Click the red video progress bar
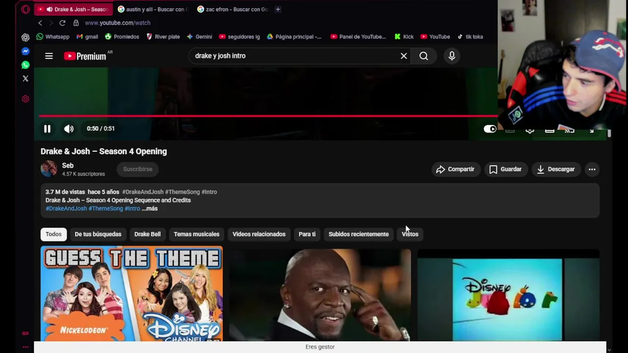 tap(268, 116)
